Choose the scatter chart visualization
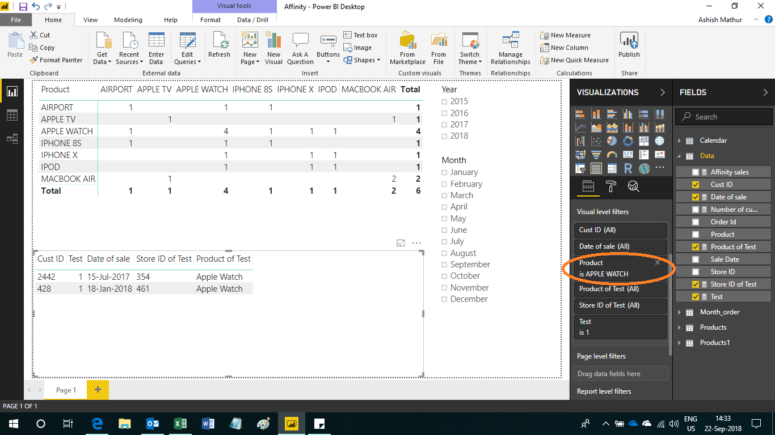Image resolution: width=775 pixels, height=435 pixels. pyautogui.click(x=596, y=141)
